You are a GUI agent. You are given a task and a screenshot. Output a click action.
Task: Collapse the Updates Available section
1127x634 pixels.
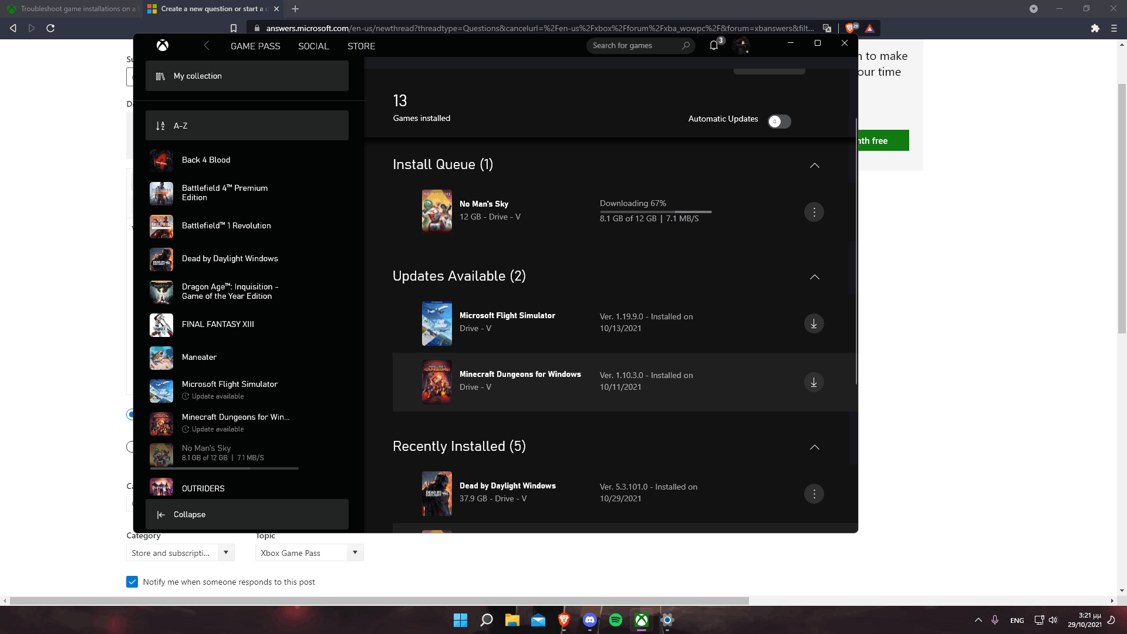point(814,277)
